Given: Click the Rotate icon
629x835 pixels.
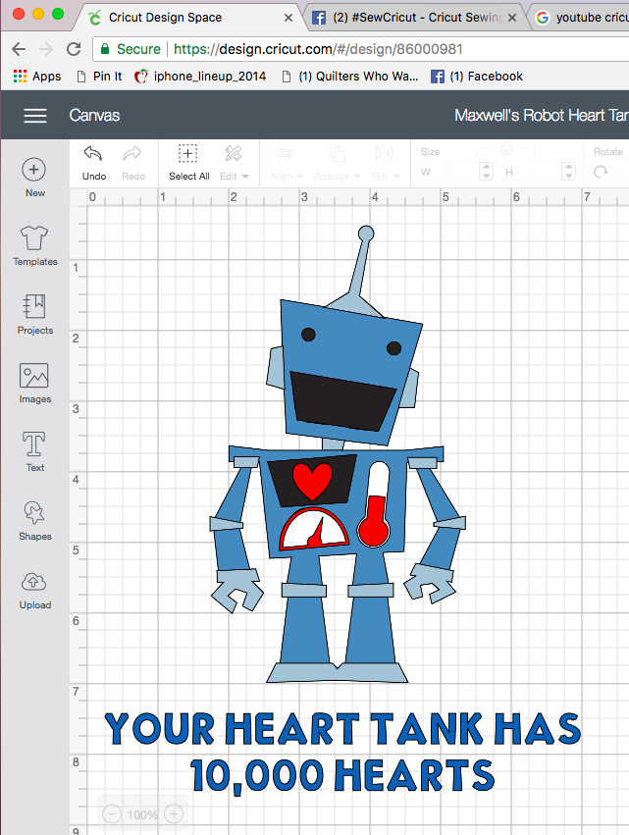Looking at the screenshot, I should point(601,172).
